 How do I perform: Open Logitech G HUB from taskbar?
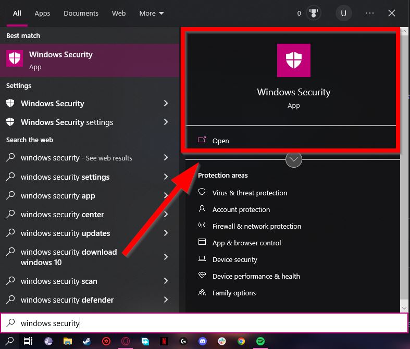pyautogui.click(x=183, y=341)
